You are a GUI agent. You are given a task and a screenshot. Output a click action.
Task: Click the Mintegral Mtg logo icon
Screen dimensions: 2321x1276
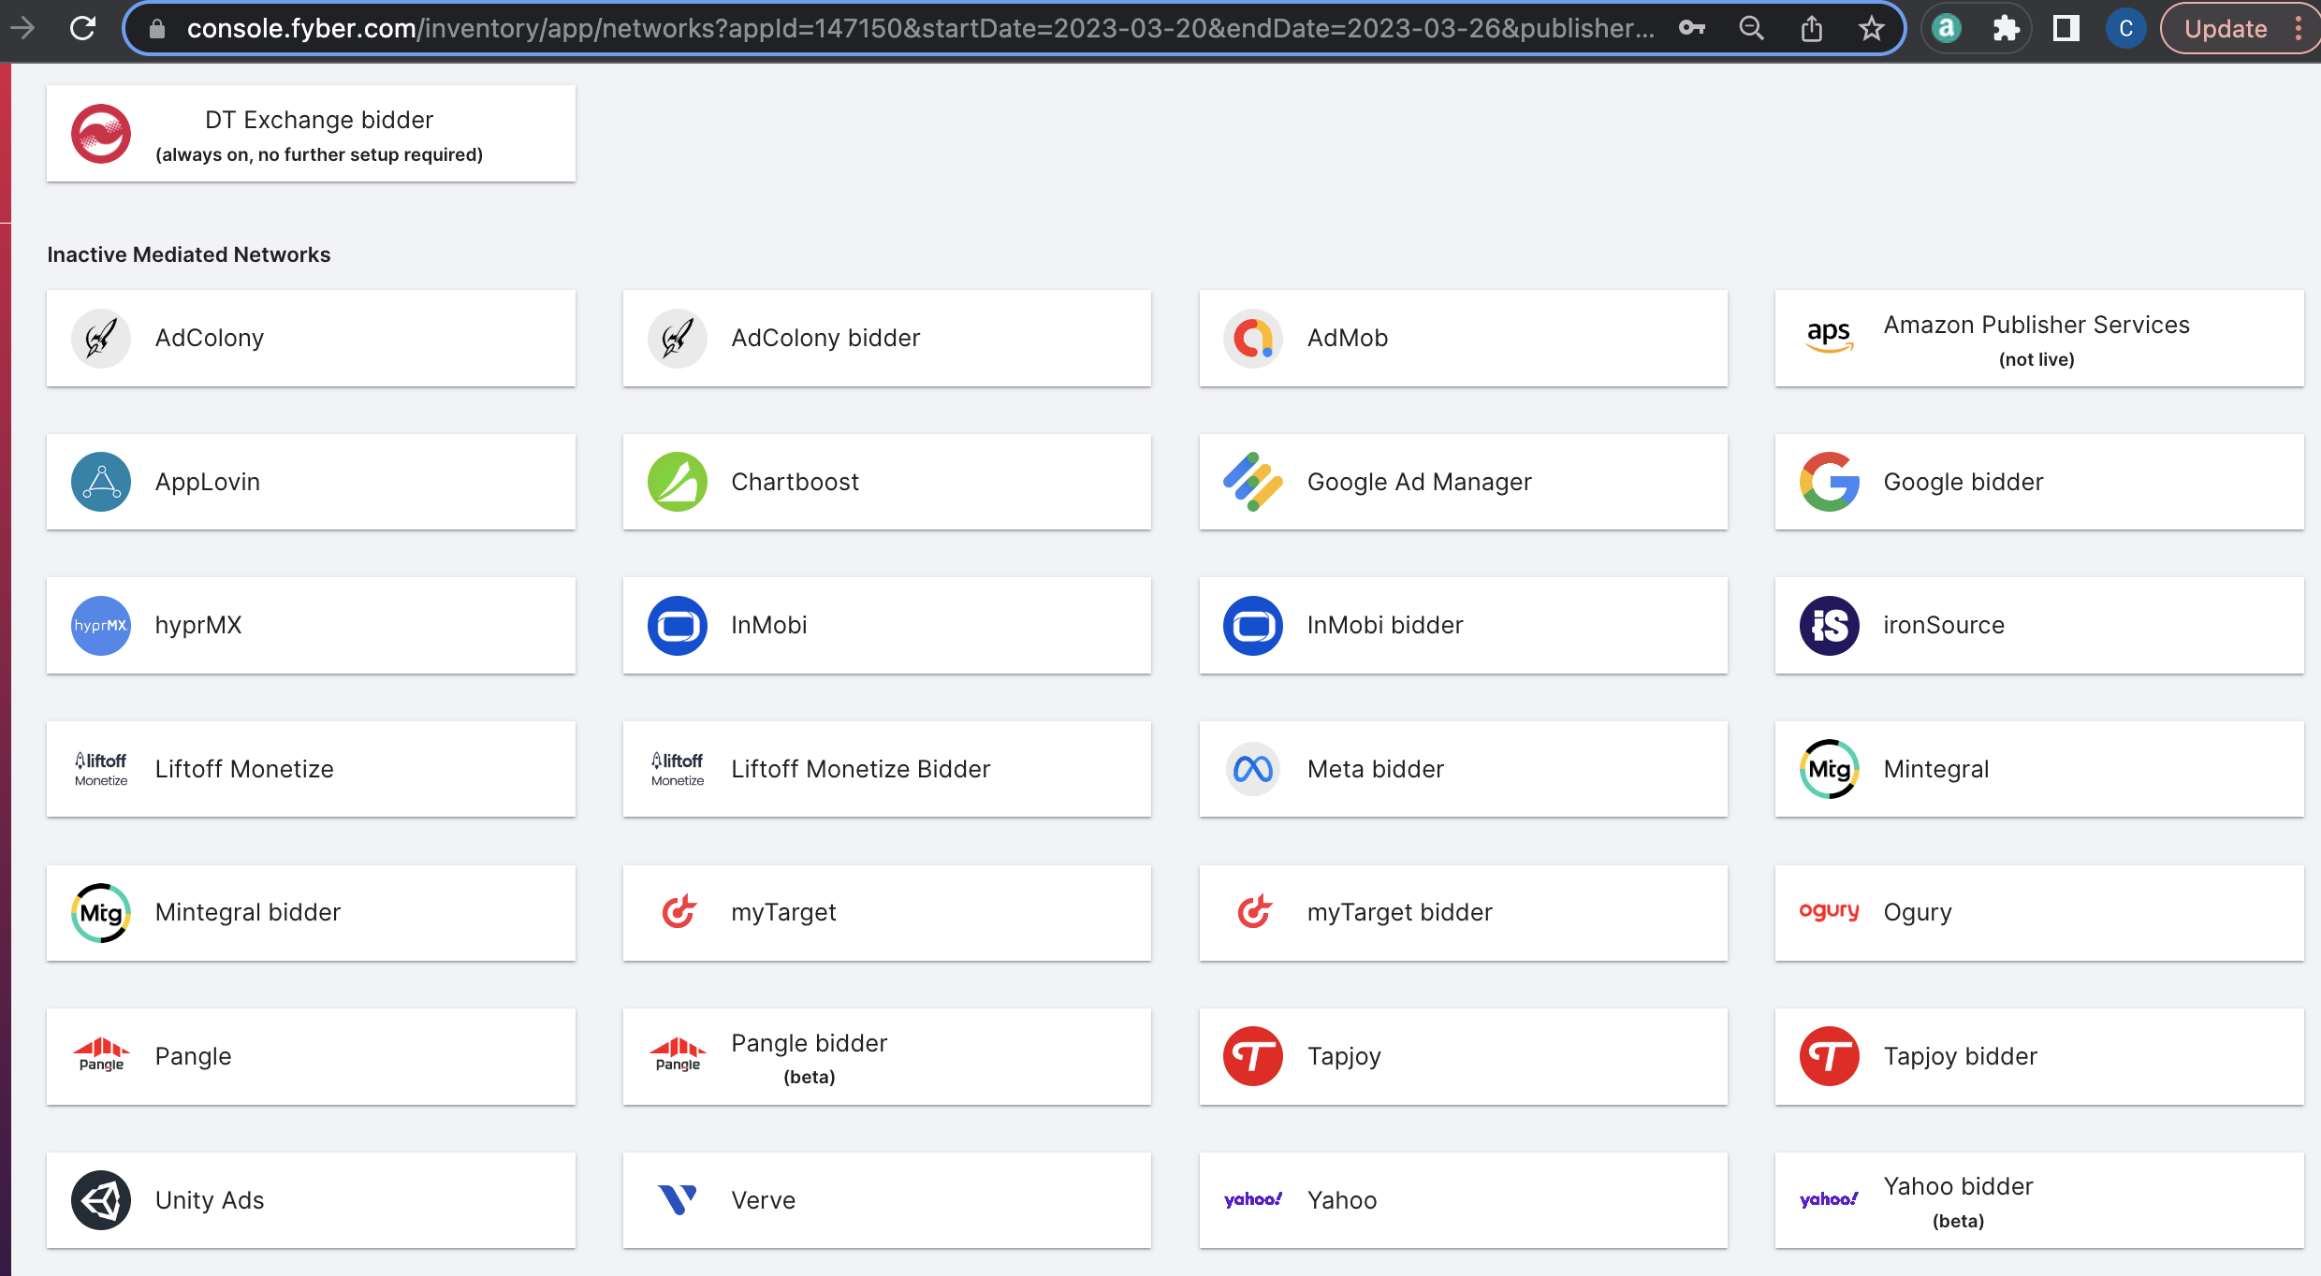(x=1829, y=769)
